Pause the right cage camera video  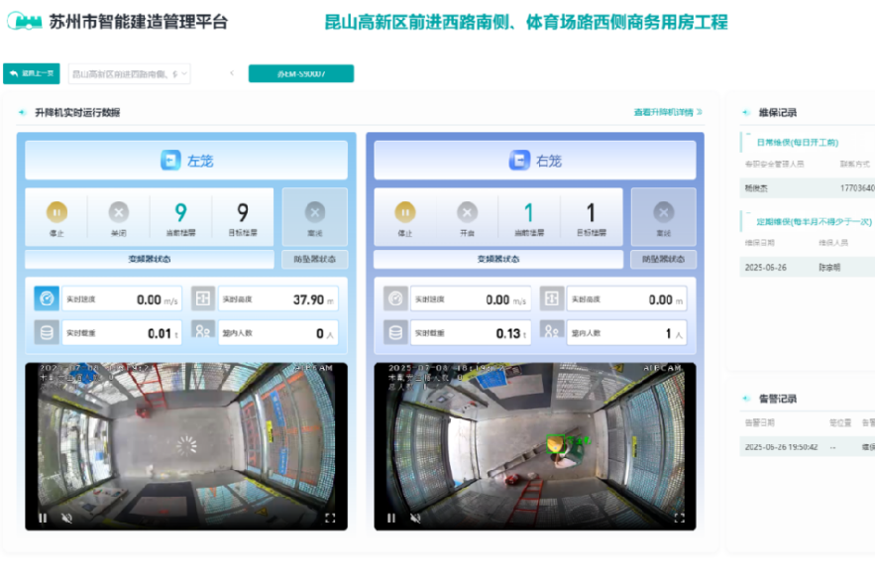(391, 518)
